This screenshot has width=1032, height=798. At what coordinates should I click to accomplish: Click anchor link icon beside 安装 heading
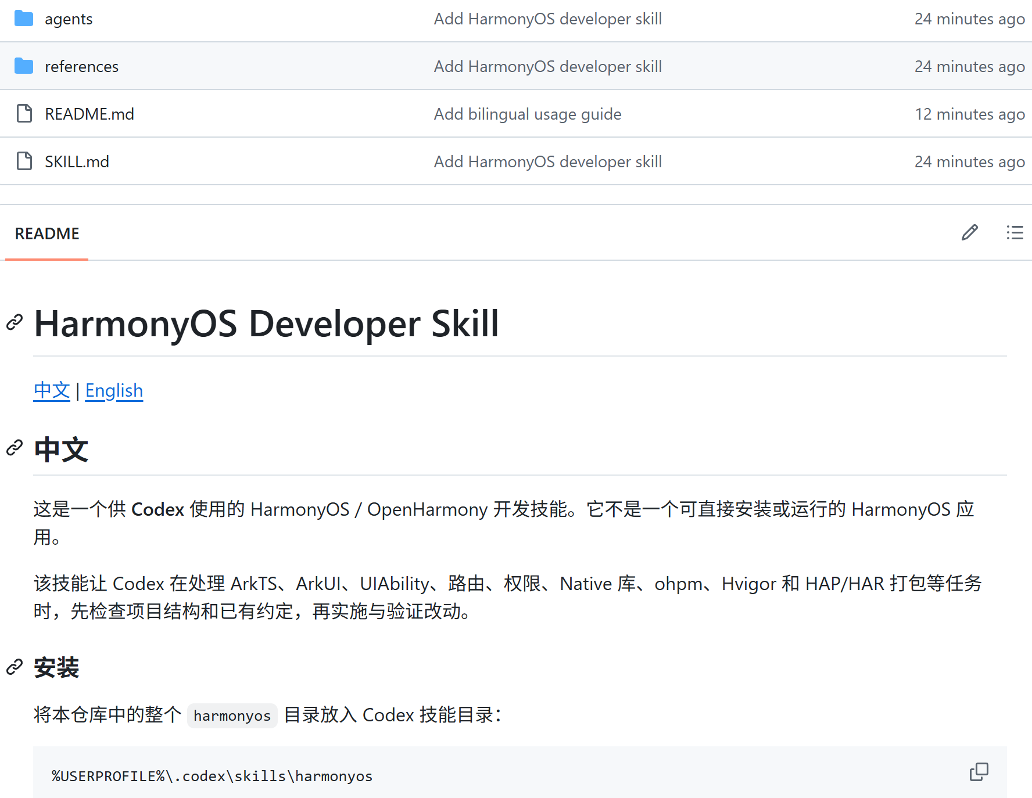[x=15, y=667]
